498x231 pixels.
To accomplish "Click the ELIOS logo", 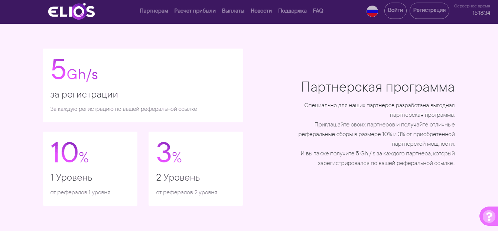I will pos(71,11).
